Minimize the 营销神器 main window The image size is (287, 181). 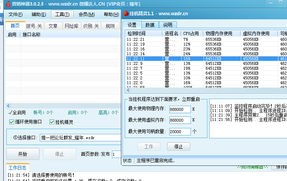(271, 3)
